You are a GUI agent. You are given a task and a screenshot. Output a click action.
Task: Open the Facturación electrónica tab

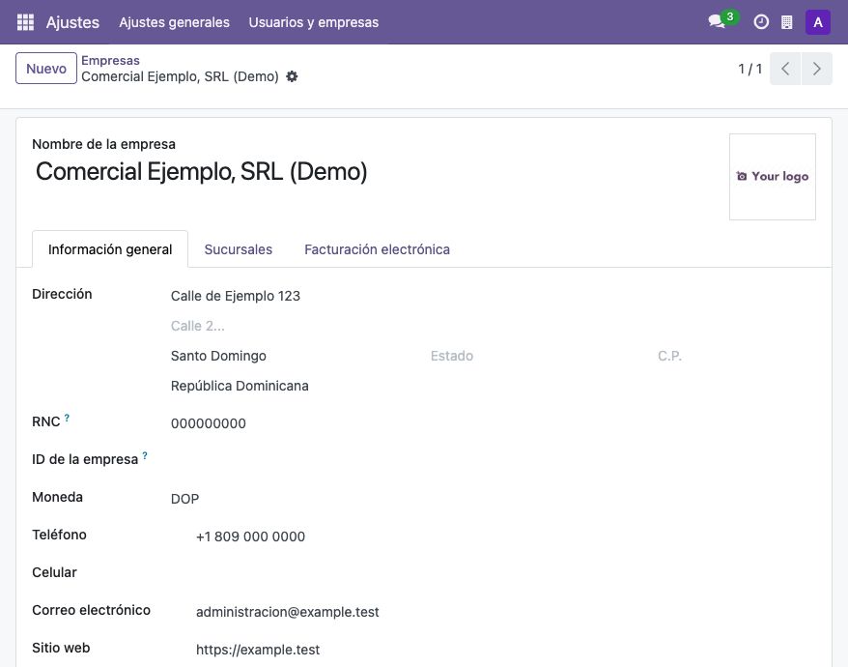[x=377, y=249]
